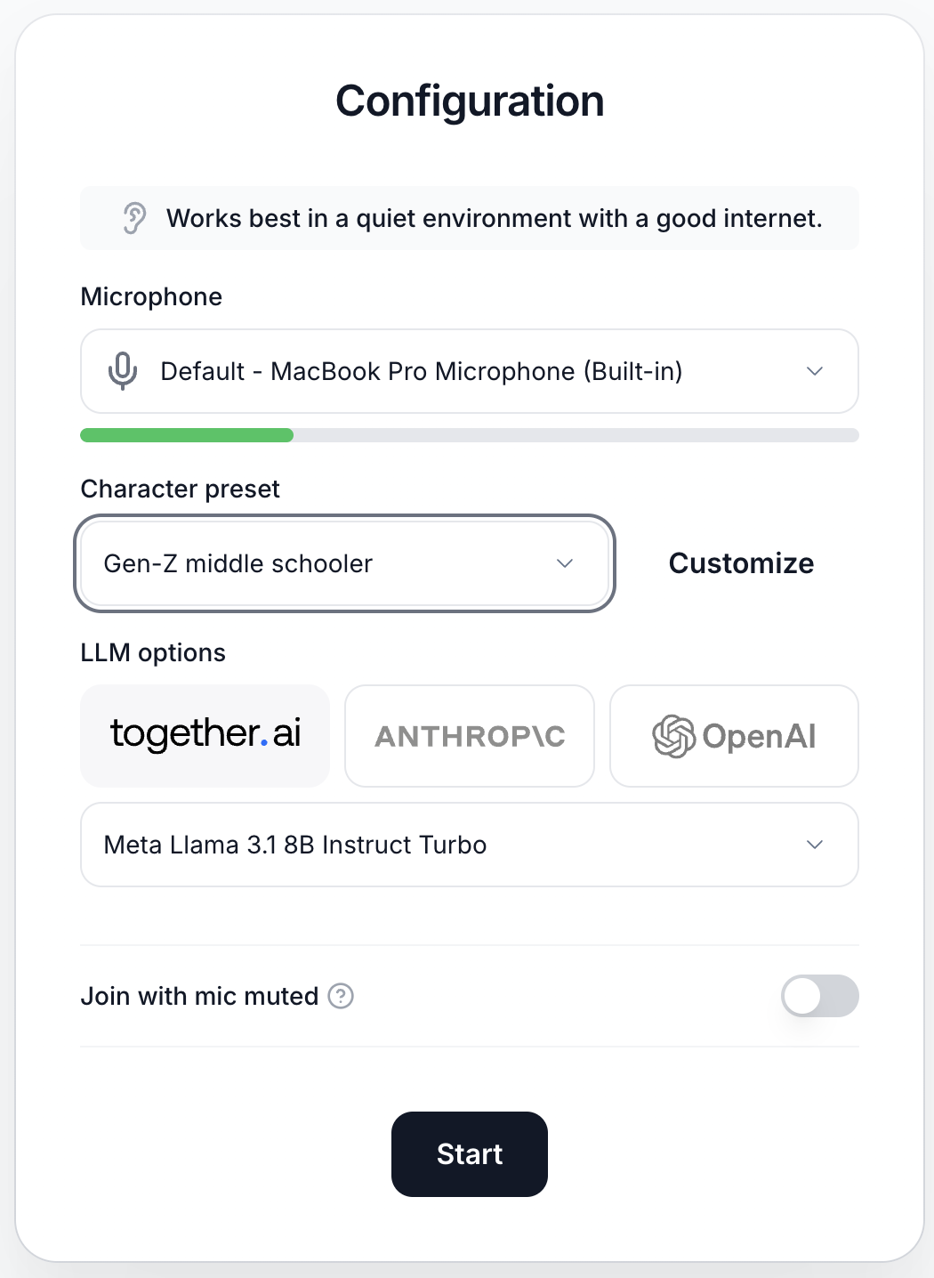Image resolution: width=934 pixels, height=1278 pixels.
Task: Toggle Join with mic muted switch
Action: (x=820, y=996)
